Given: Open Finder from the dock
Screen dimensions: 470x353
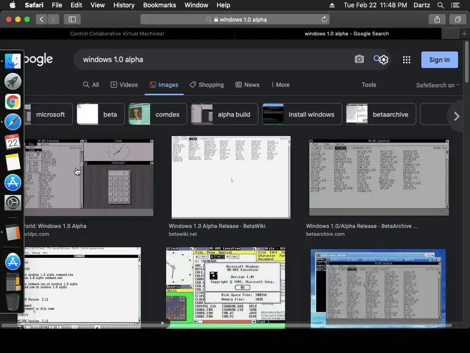Looking at the screenshot, I should coord(12,61).
